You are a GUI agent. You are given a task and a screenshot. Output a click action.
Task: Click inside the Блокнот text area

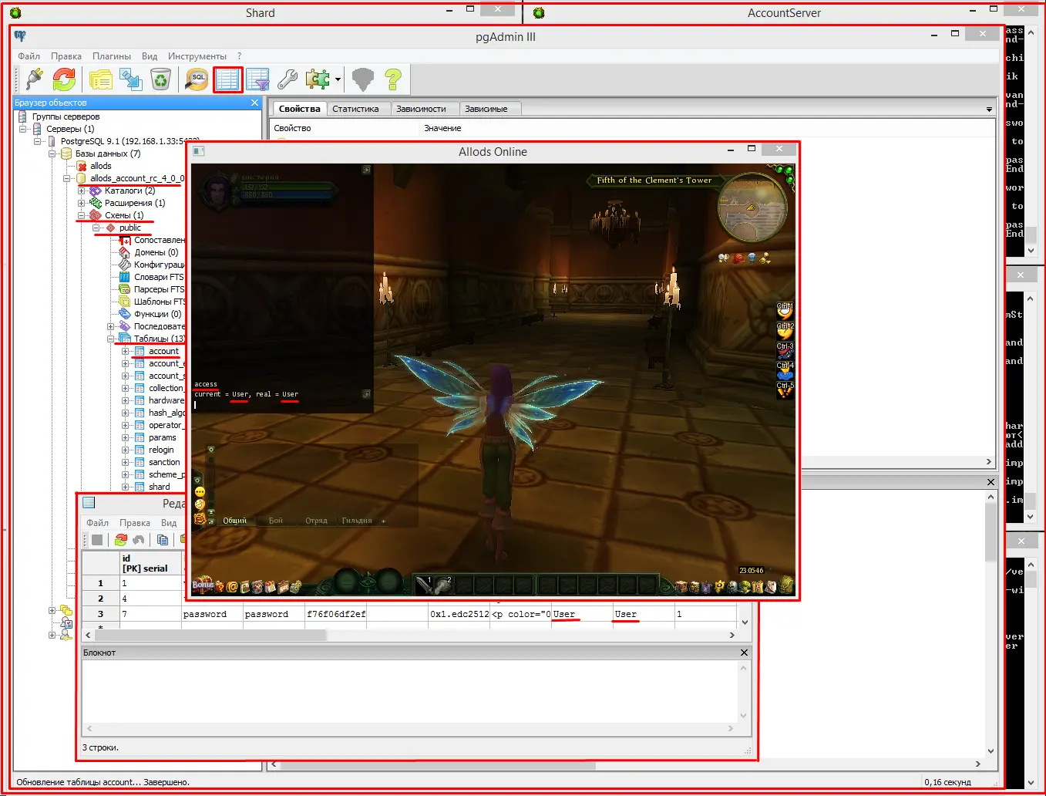410,692
